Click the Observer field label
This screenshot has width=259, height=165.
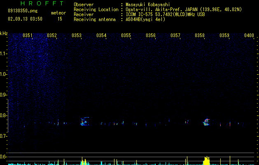84,5
